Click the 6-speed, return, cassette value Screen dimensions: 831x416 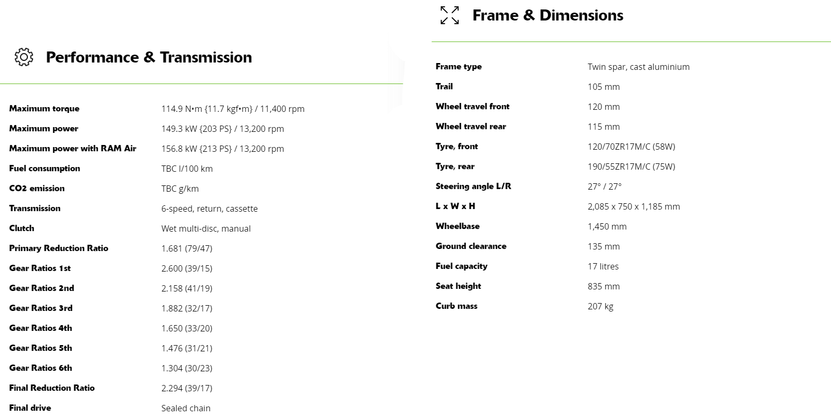(x=209, y=209)
